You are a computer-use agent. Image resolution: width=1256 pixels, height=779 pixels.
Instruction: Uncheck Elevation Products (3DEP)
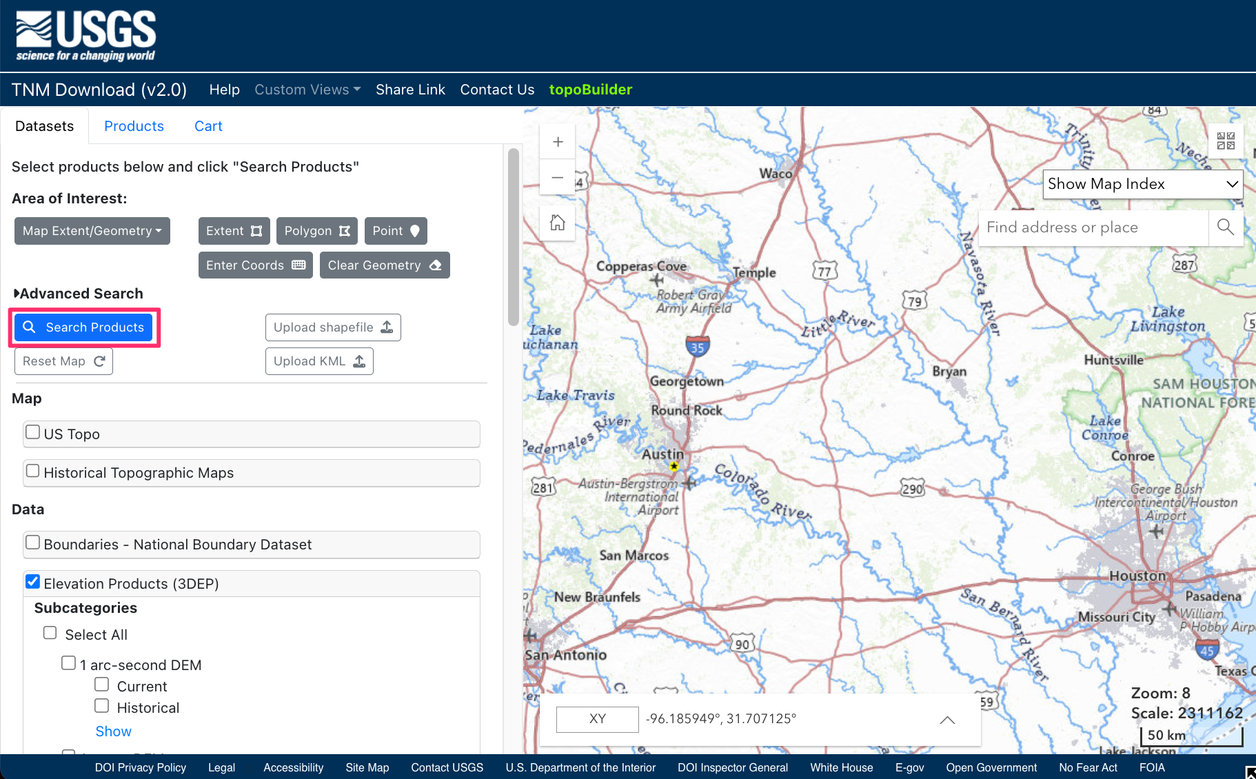point(32,582)
